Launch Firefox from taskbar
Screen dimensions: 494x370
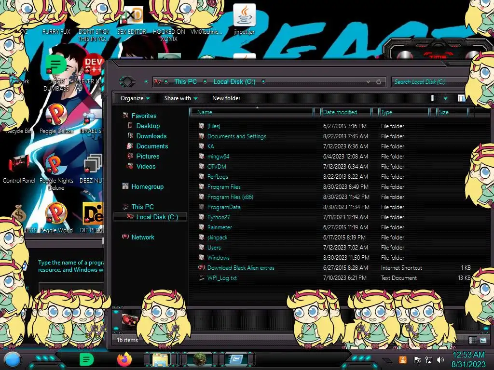point(124,359)
